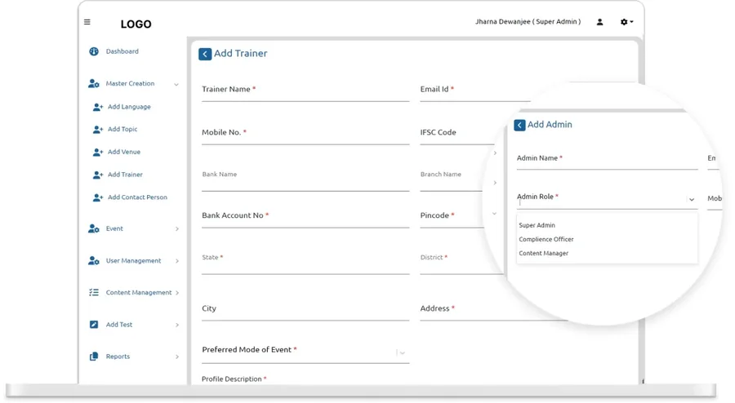Select Super Admin role option
Viewport: 735px width, 403px height.
pyautogui.click(x=537, y=225)
